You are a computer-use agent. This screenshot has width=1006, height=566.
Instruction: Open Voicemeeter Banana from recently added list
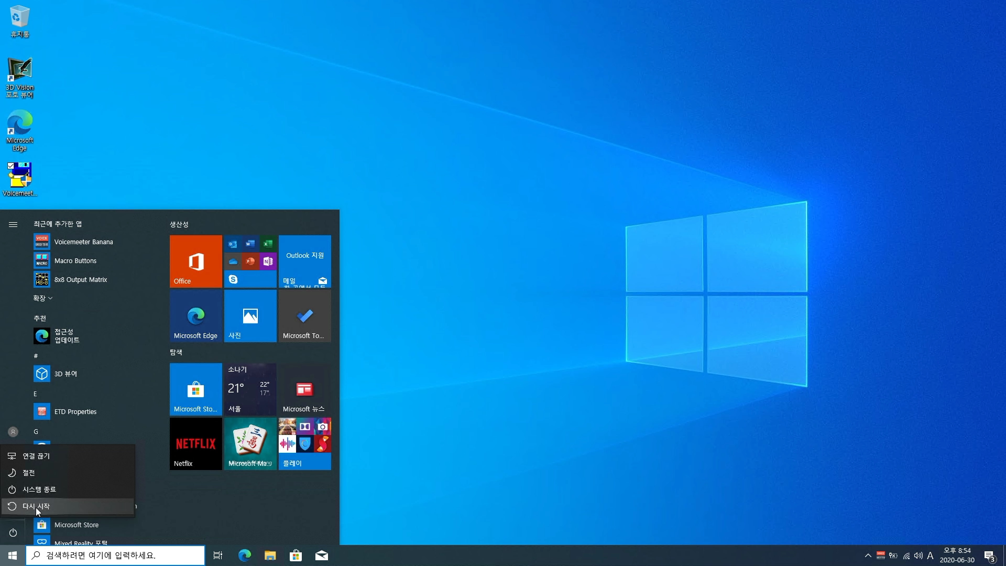tap(83, 242)
